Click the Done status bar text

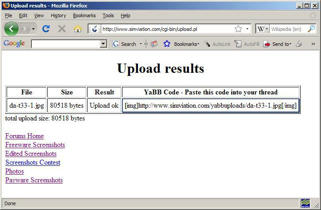click(x=10, y=203)
